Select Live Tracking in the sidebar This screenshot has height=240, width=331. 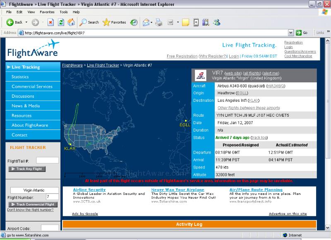click(25, 67)
